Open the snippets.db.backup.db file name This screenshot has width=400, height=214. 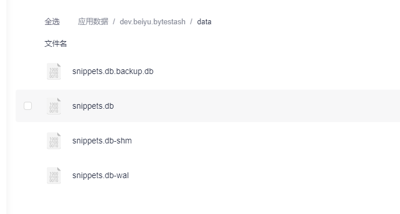(113, 71)
